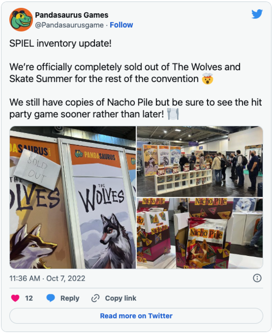273x334 pixels.
Task: Open the Nacho Pile boxes photo
Action: click(x=200, y=233)
